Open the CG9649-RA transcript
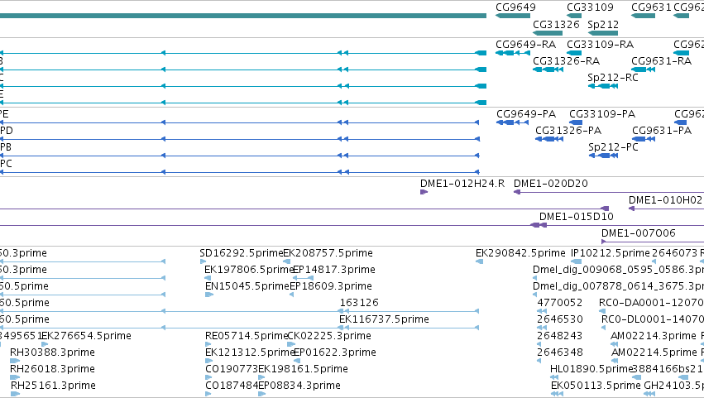This screenshot has height=398, width=704. coord(513,53)
